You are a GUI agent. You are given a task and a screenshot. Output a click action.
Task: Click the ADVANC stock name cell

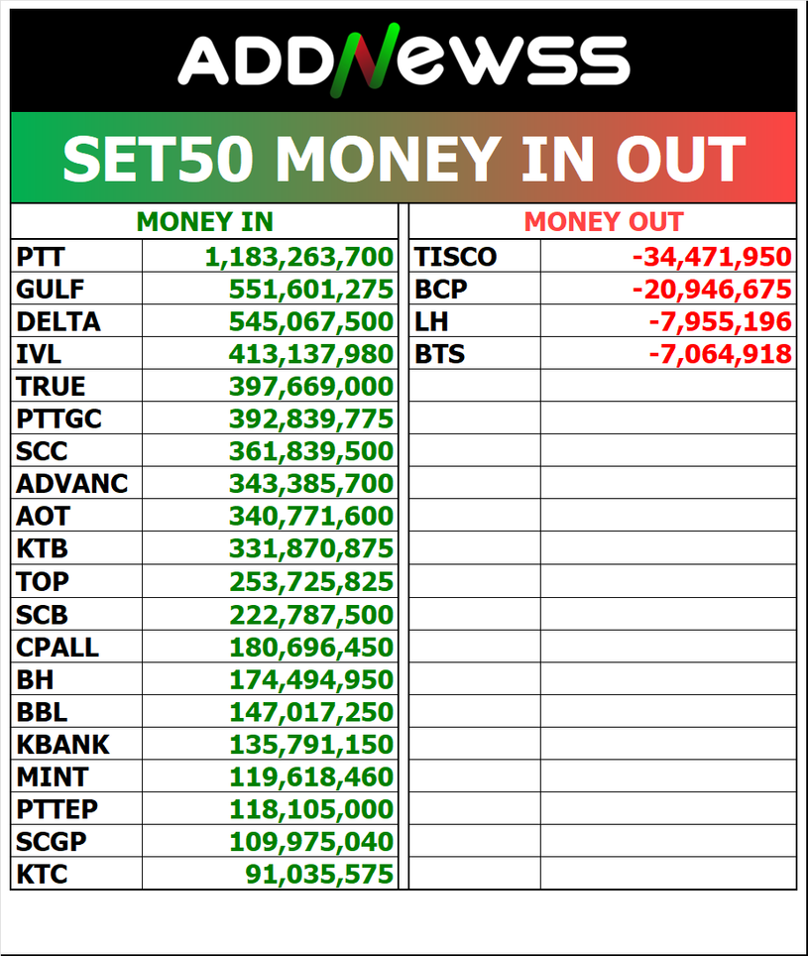(x=72, y=484)
